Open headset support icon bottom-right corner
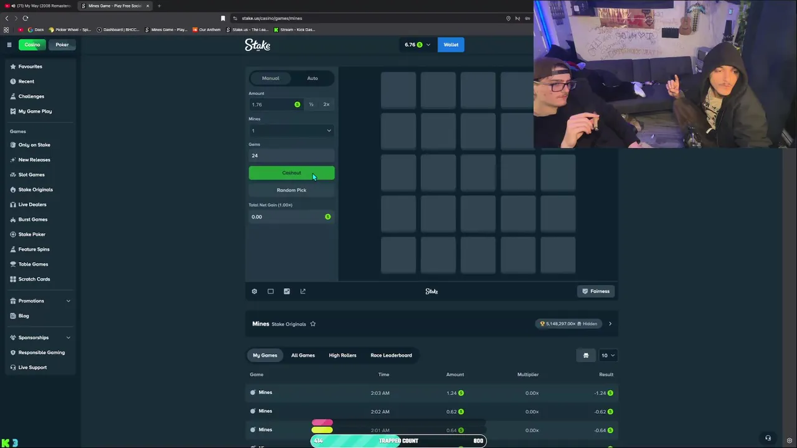 point(768,438)
